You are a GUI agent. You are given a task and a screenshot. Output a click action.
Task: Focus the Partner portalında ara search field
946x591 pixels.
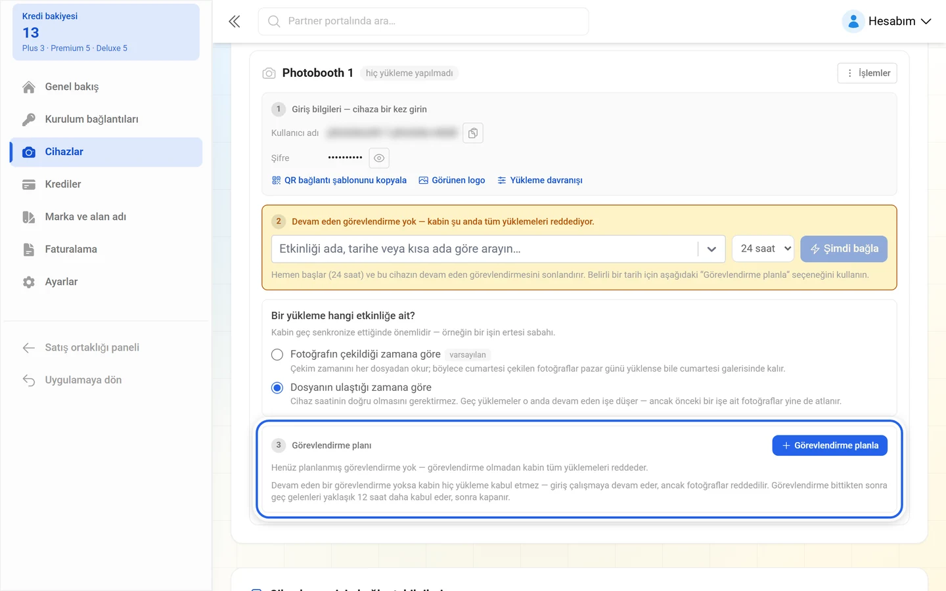pos(423,22)
